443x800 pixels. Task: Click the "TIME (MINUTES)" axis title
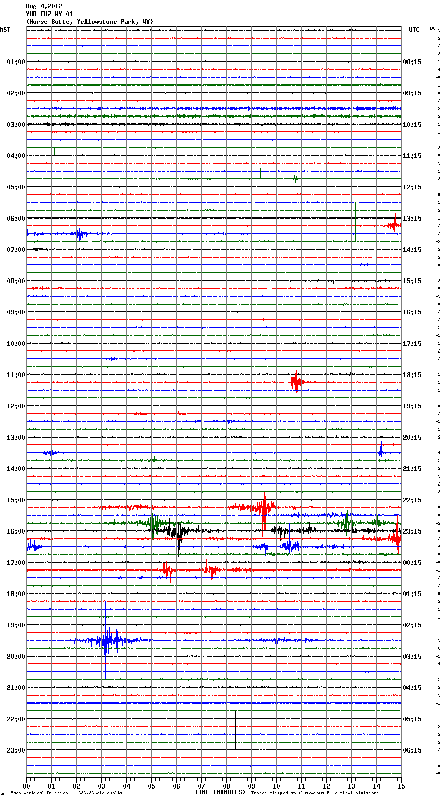tap(220, 792)
